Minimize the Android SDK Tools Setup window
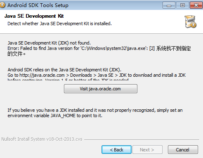Screen dimensions: 203x158 (169, 5)
